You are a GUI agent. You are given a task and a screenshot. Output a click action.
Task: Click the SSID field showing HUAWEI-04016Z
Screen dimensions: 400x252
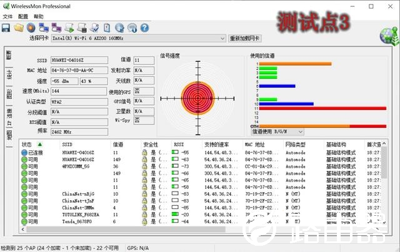point(79,61)
